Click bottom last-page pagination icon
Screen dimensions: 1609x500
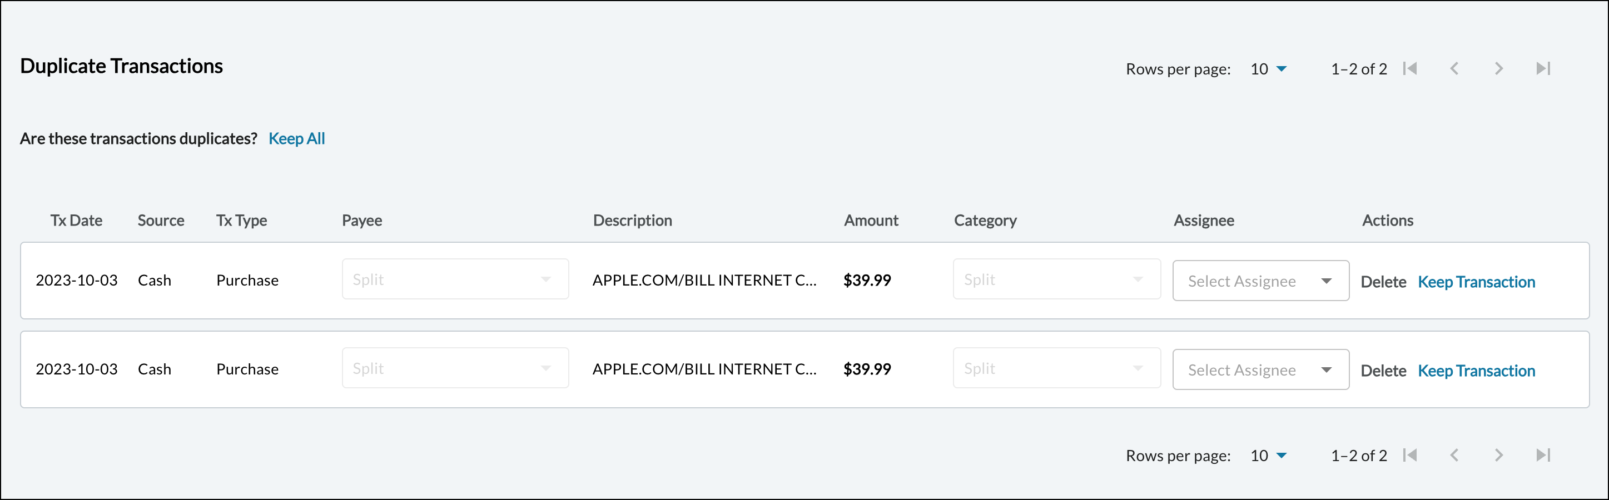coord(1543,455)
